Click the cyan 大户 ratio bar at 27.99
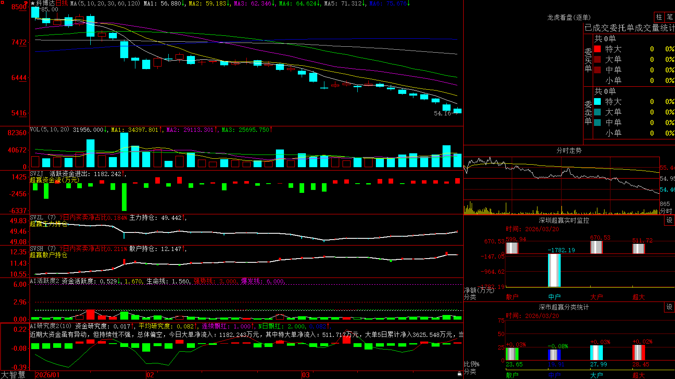Screen dimensions: 675x379 597,353
